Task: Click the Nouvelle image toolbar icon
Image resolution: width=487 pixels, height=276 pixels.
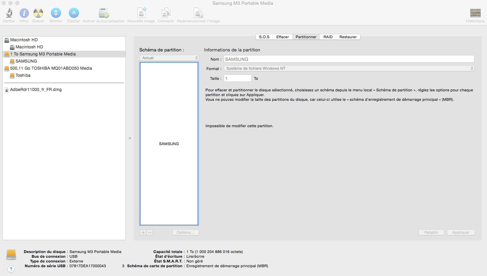Action: (141, 13)
